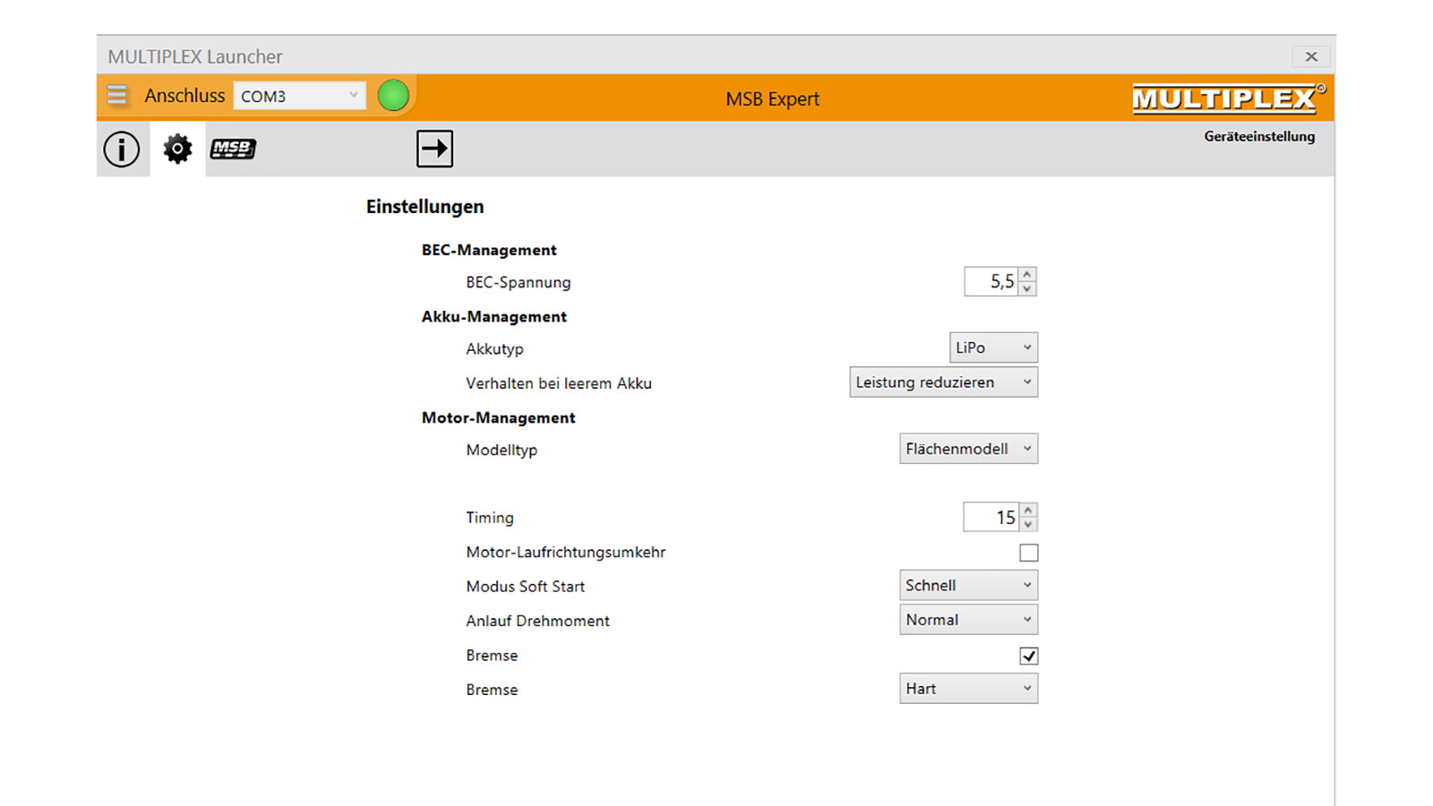Screen dimensions: 1433x806
Task: Click the BEC-Spannung value field
Action: (991, 281)
